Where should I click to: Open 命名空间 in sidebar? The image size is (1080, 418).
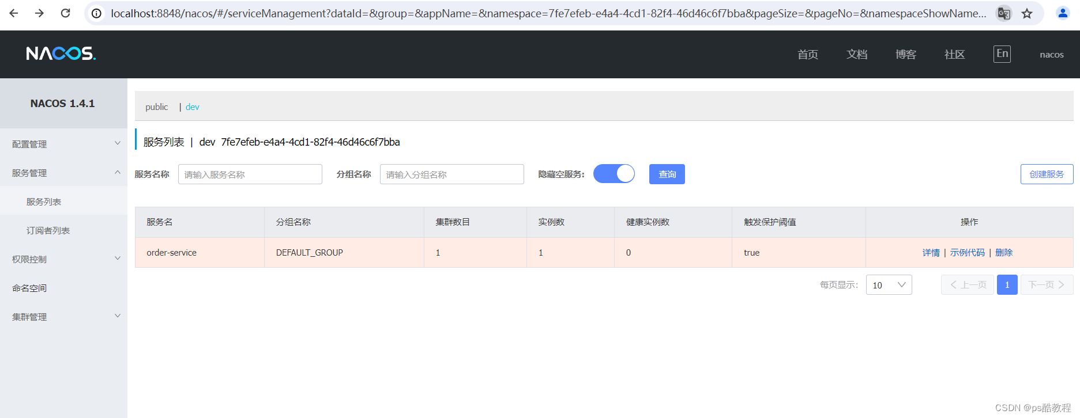pyautogui.click(x=63, y=288)
